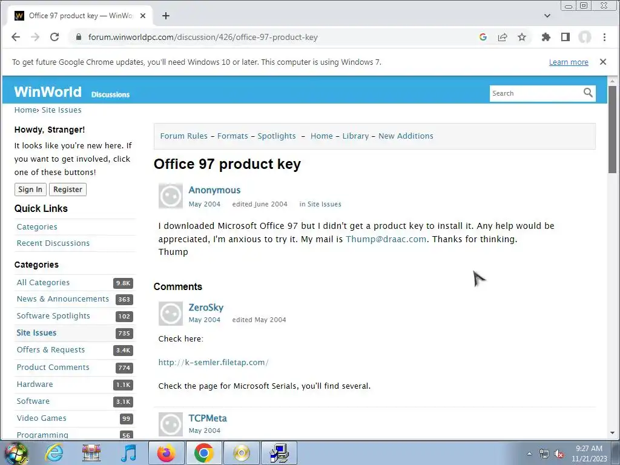Open Categories quick link
Viewport: 620px width, 465px height.
(37, 227)
